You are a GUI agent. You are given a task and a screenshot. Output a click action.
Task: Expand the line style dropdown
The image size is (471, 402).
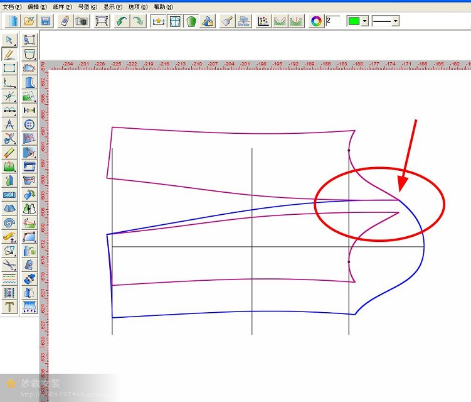[395, 21]
